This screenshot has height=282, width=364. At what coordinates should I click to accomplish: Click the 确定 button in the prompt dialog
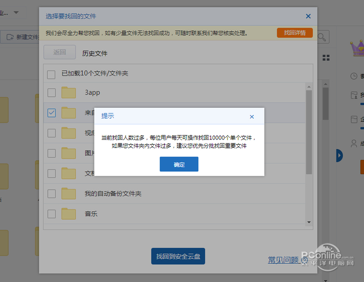(x=179, y=164)
